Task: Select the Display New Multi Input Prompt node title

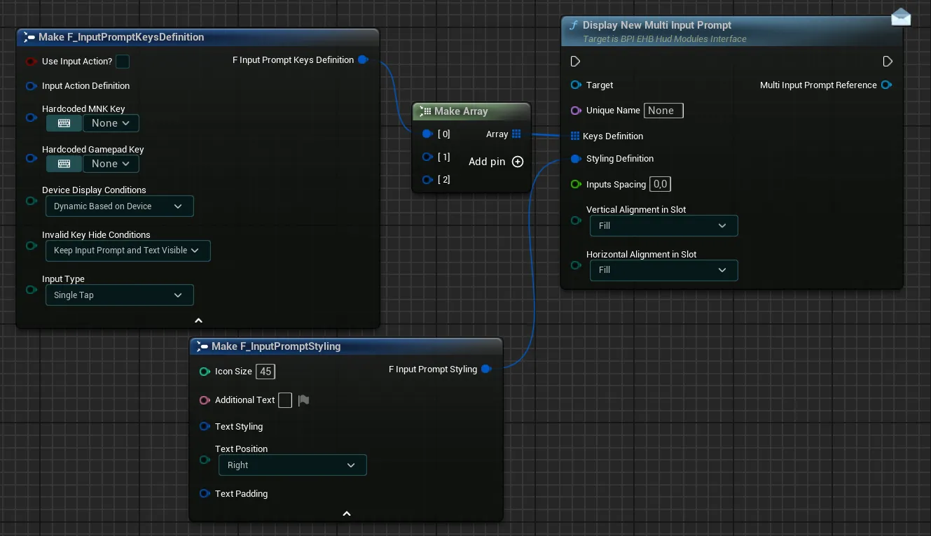Action: [x=657, y=25]
